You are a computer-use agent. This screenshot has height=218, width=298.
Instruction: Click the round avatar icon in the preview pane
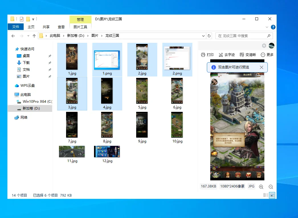(x=272, y=46)
